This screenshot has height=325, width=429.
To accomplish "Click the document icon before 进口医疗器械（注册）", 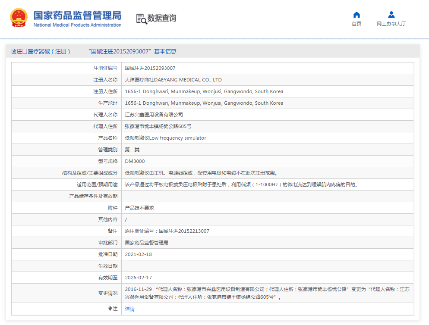I will pyautogui.click(x=13, y=51).
